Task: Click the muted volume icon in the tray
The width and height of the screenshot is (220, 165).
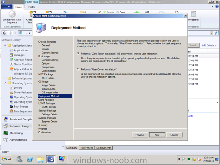Action: pyautogui.click(x=199, y=159)
